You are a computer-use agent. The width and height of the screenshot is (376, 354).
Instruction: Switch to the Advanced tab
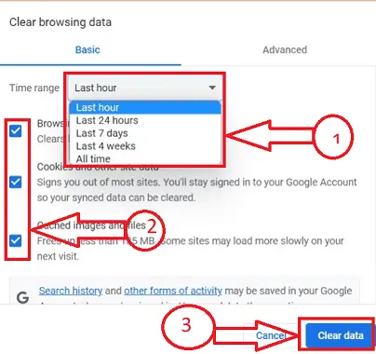tap(285, 49)
